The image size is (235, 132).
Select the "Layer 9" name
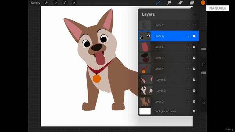tap(159, 69)
